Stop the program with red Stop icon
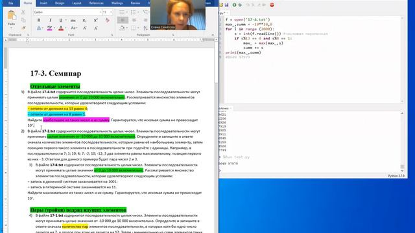The height and width of the screenshot is (233, 415). pos(272,5)
